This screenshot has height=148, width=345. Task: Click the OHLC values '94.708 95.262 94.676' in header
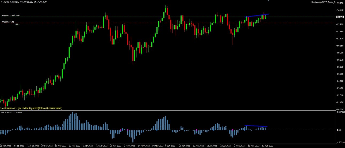(x=30, y=2)
